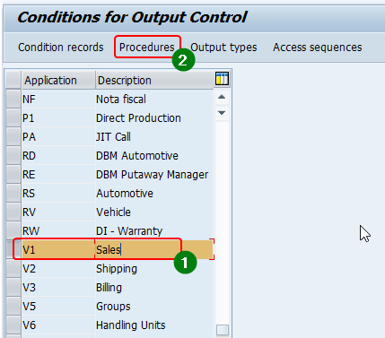Open the table column settings icon

click(222, 79)
